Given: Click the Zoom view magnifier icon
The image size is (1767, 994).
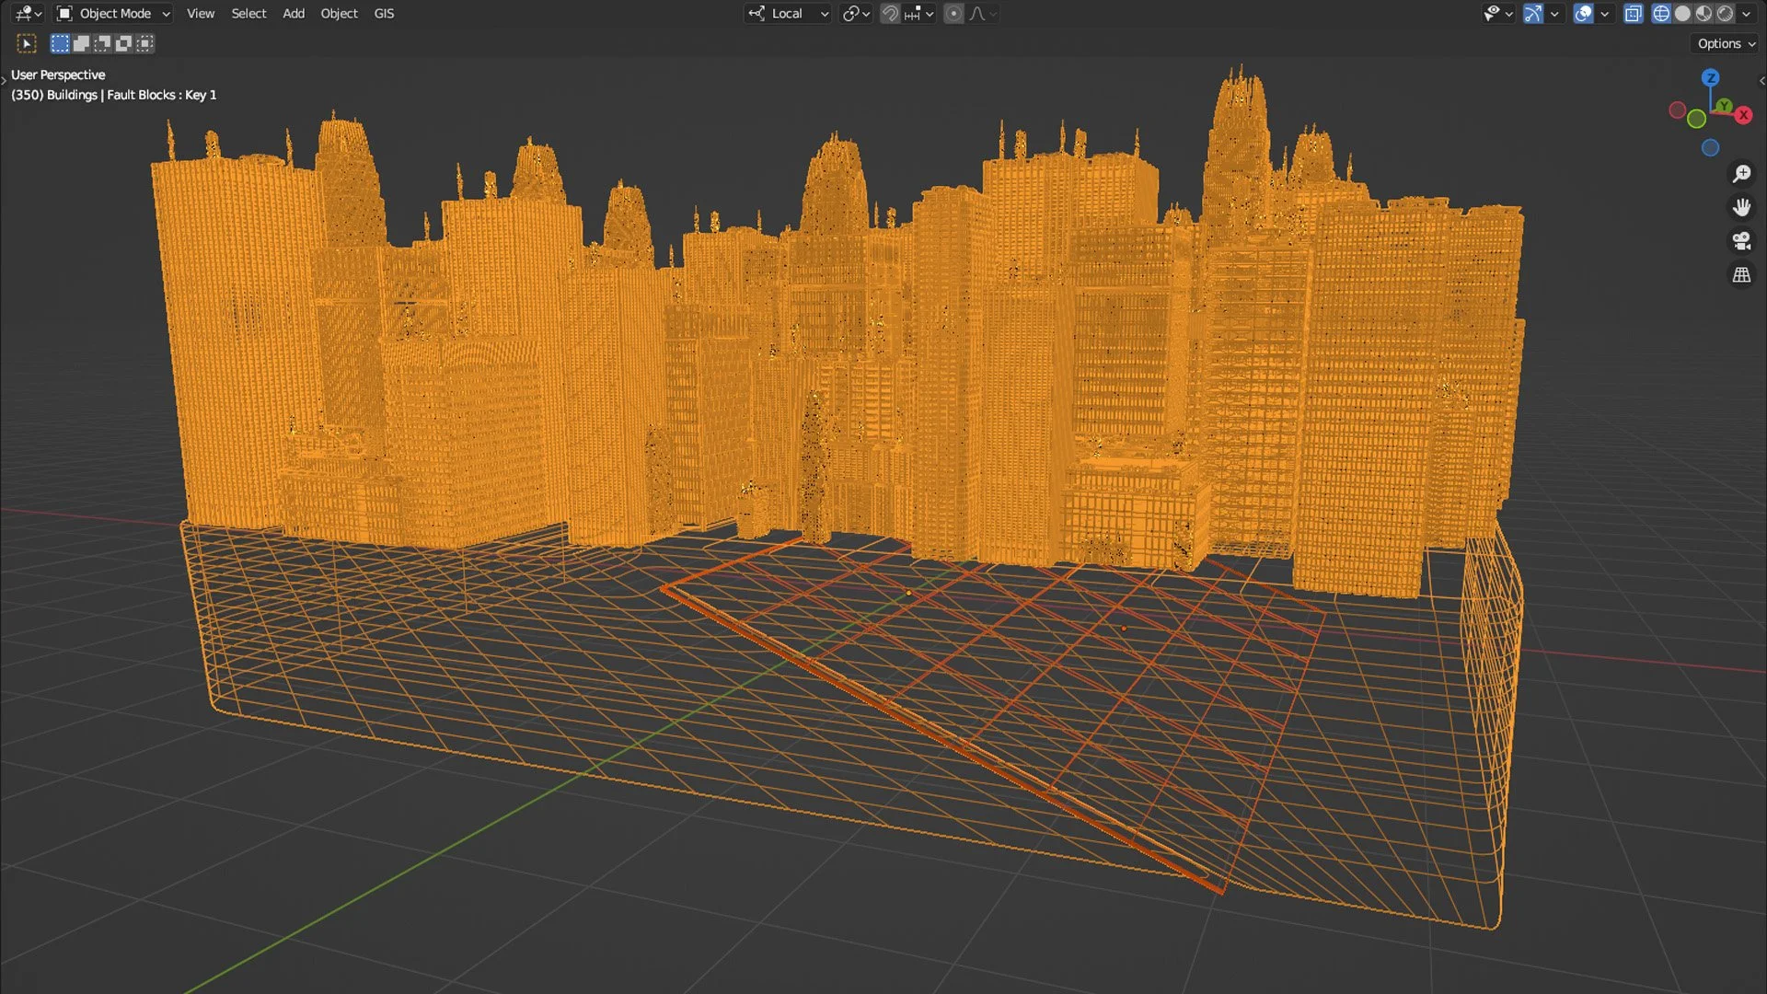Looking at the screenshot, I should pyautogui.click(x=1741, y=173).
